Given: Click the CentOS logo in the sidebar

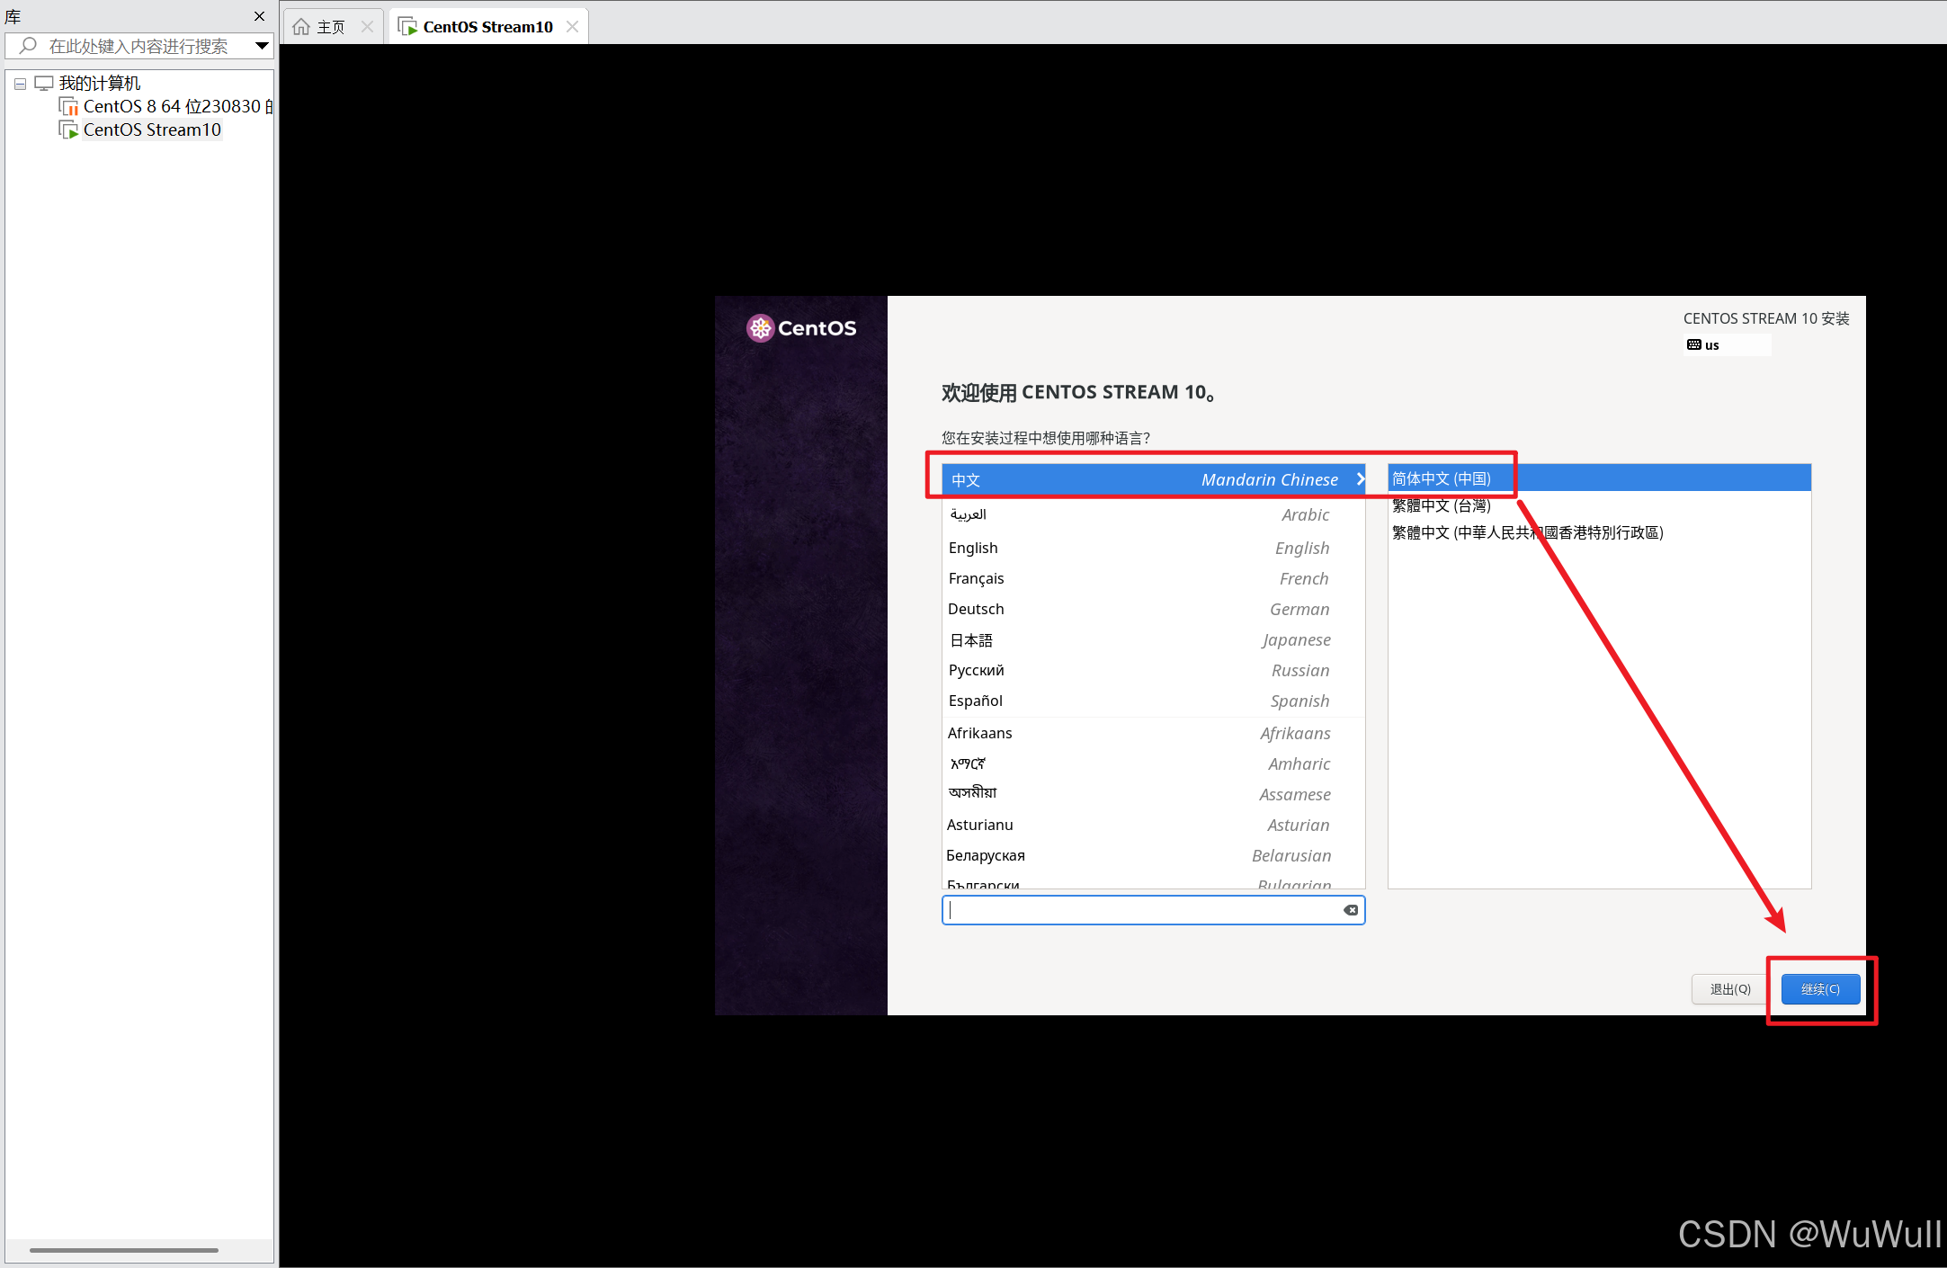Looking at the screenshot, I should click(800, 328).
